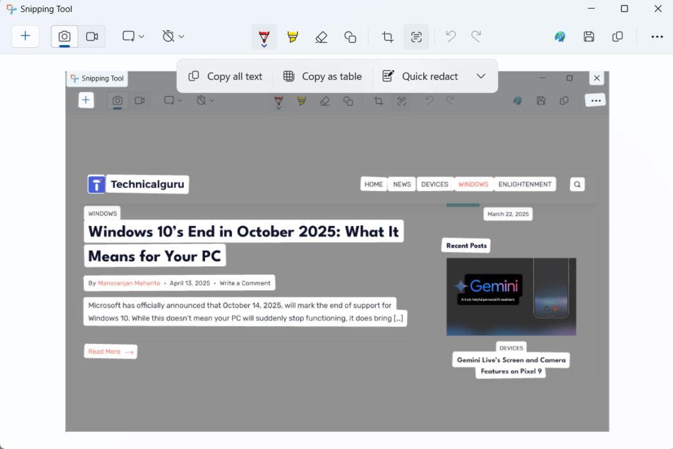Open the snipping mode shape dropdown
Viewport: 673px width, 449px height.
click(x=133, y=37)
